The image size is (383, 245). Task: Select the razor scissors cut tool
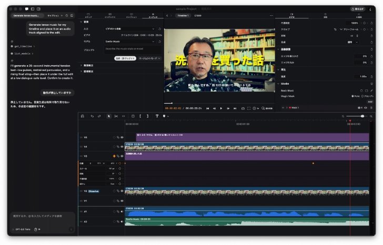[x=116, y=116]
